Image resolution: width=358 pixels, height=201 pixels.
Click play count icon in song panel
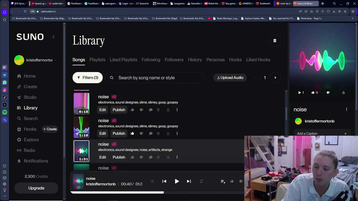point(300,92)
